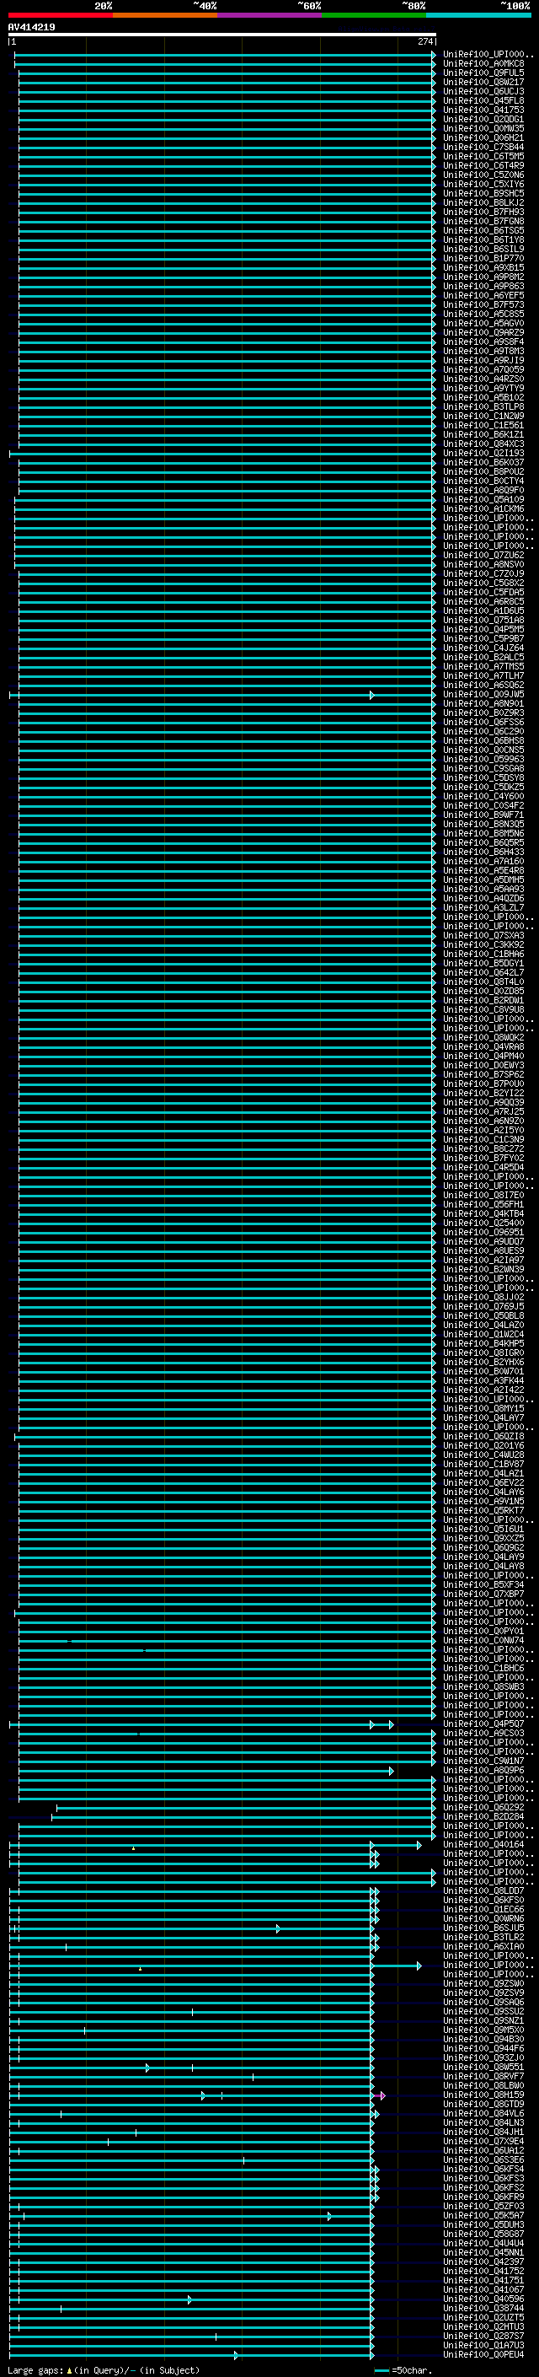Select the UniRef100_A3LZL7 hit

pyautogui.click(x=483, y=907)
